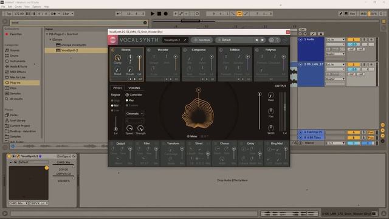Image resolution: width=389 pixels, height=219 pixels.
Task: Click the anemone visualization top handle
Action: coord(199,90)
